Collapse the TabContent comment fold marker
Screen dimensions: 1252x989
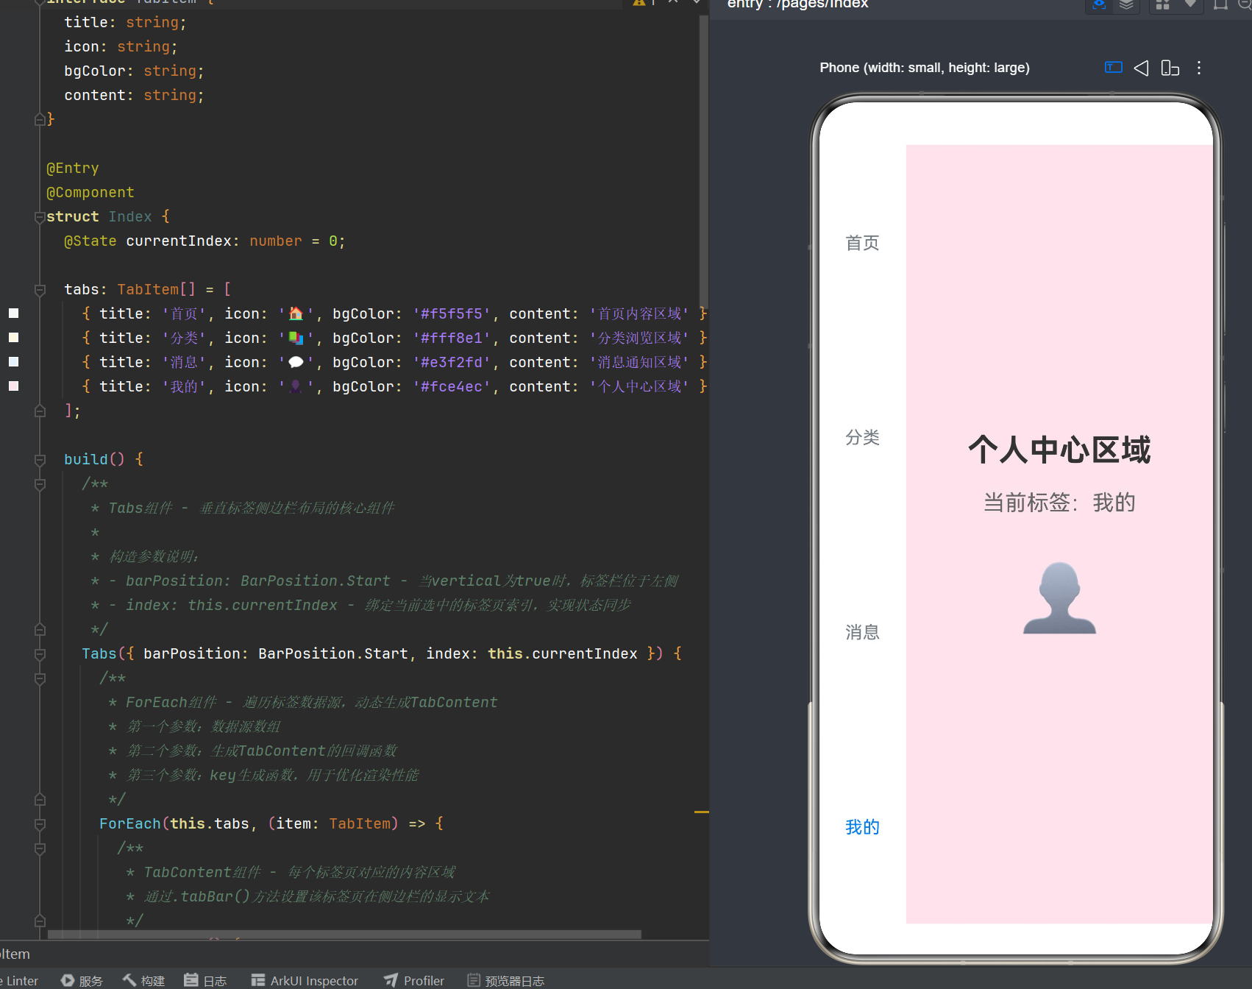[x=40, y=848]
